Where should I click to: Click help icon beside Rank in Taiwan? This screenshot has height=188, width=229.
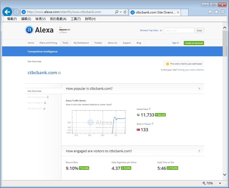(153, 124)
